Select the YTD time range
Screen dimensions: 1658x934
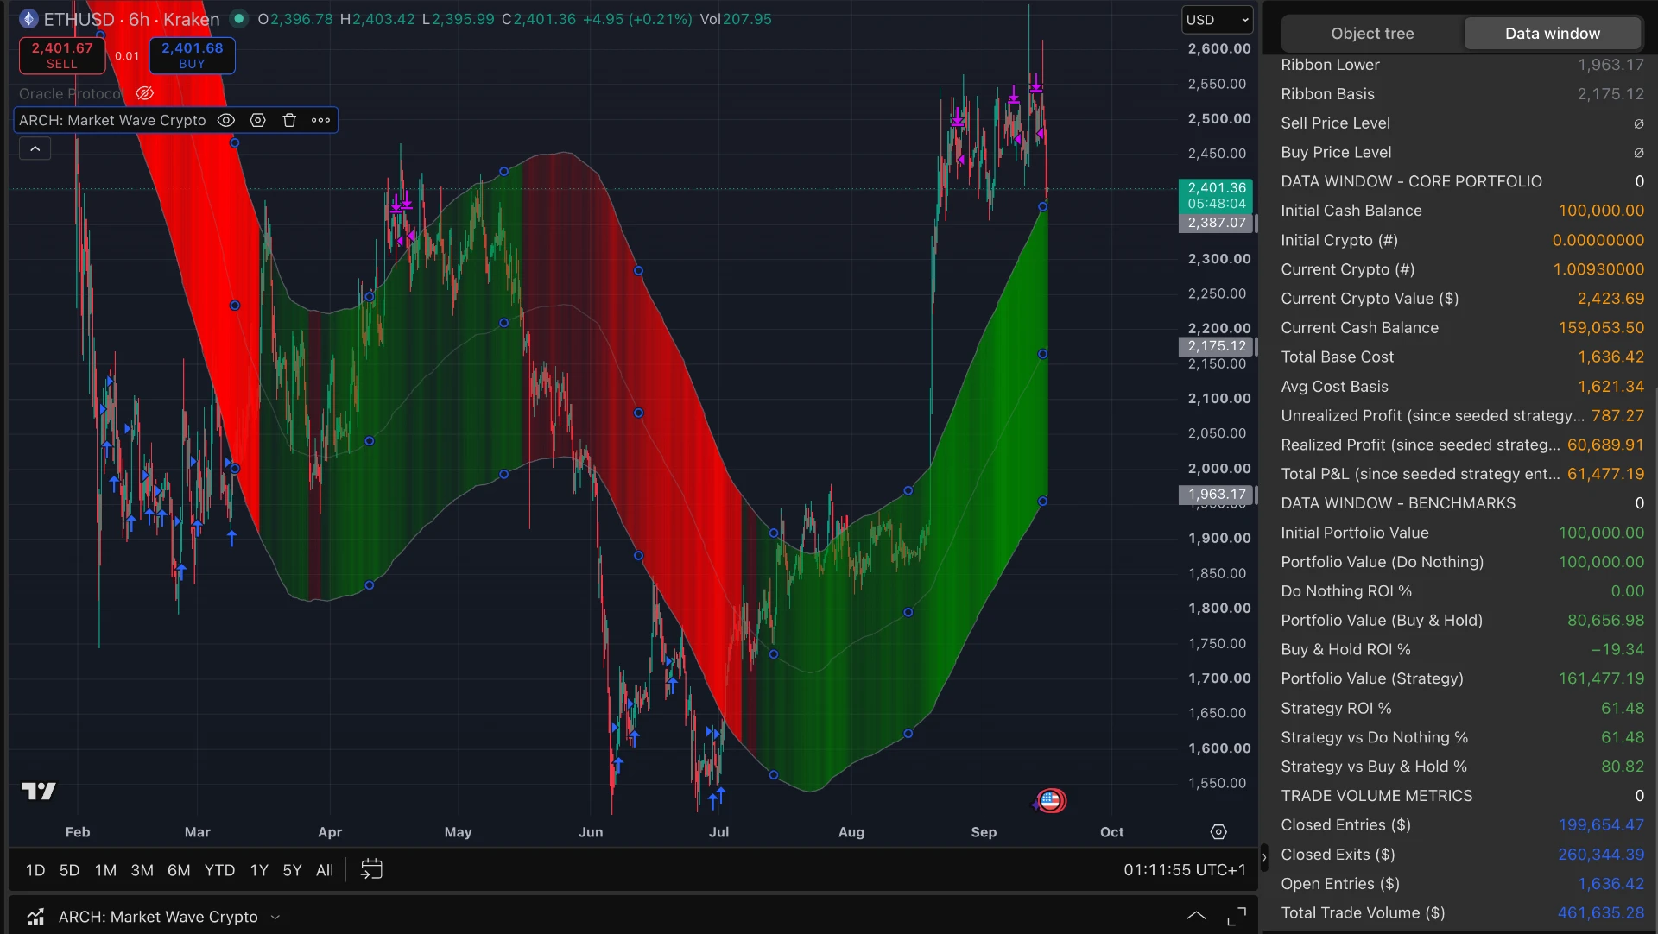click(x=219, y=870)
